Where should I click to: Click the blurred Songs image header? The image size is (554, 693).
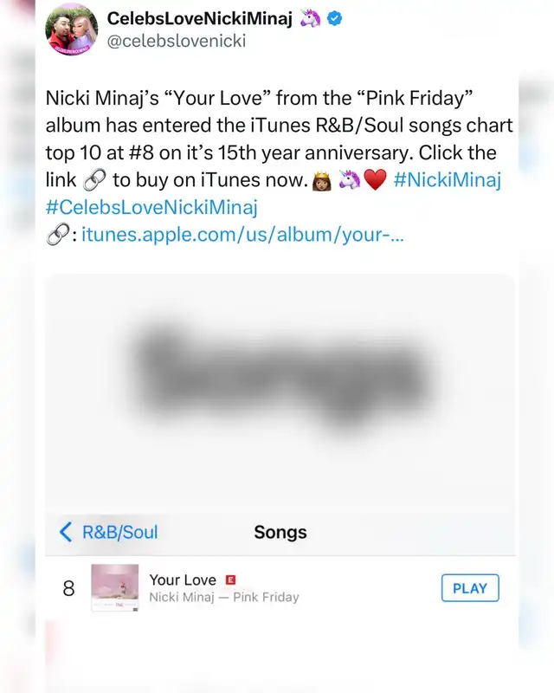pyautogui.click(x=280, y=376)
